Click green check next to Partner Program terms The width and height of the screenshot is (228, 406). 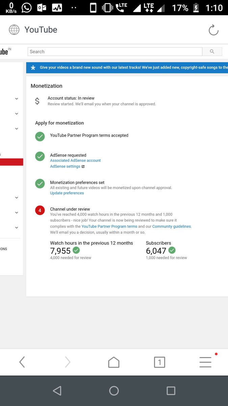tap(40, 136)
